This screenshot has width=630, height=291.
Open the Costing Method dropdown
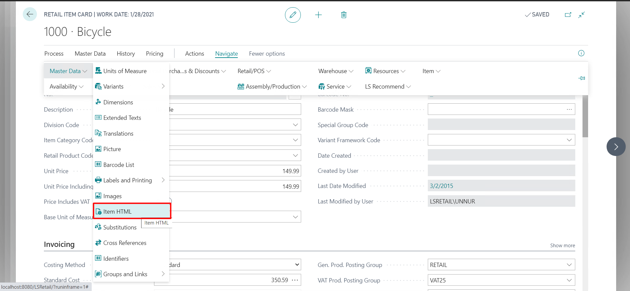[297, 265]
